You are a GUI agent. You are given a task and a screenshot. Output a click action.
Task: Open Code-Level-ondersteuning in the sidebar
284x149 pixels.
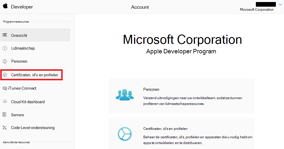[33, 128]
